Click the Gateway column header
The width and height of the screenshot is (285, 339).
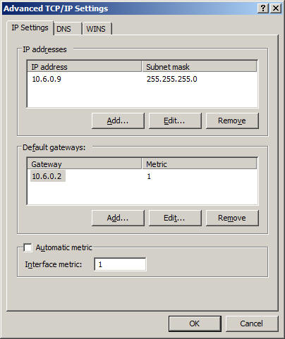[85, 164]
